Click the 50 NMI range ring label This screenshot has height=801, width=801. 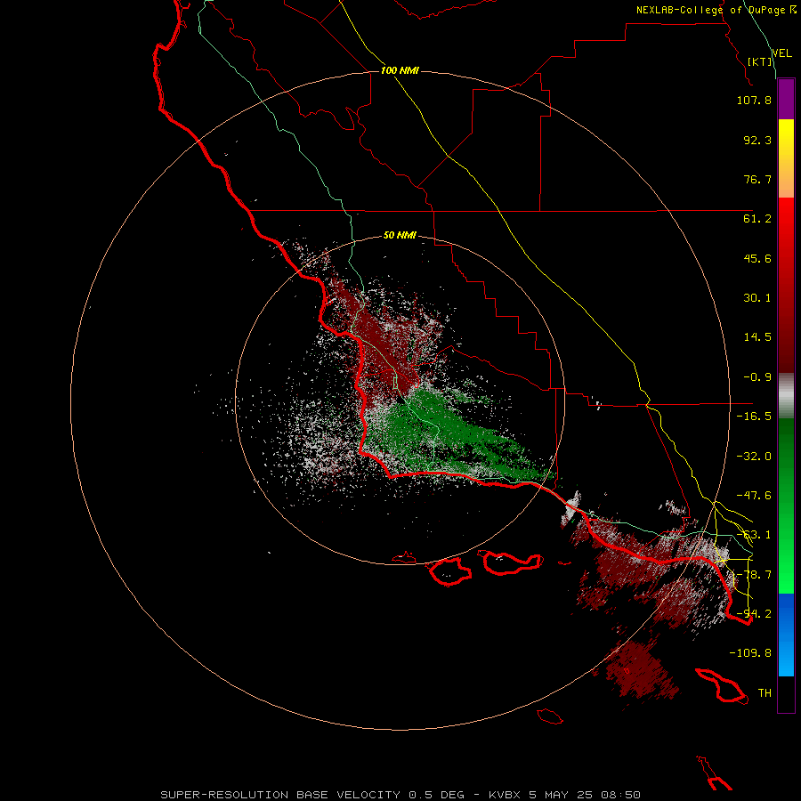pos(400,236)
